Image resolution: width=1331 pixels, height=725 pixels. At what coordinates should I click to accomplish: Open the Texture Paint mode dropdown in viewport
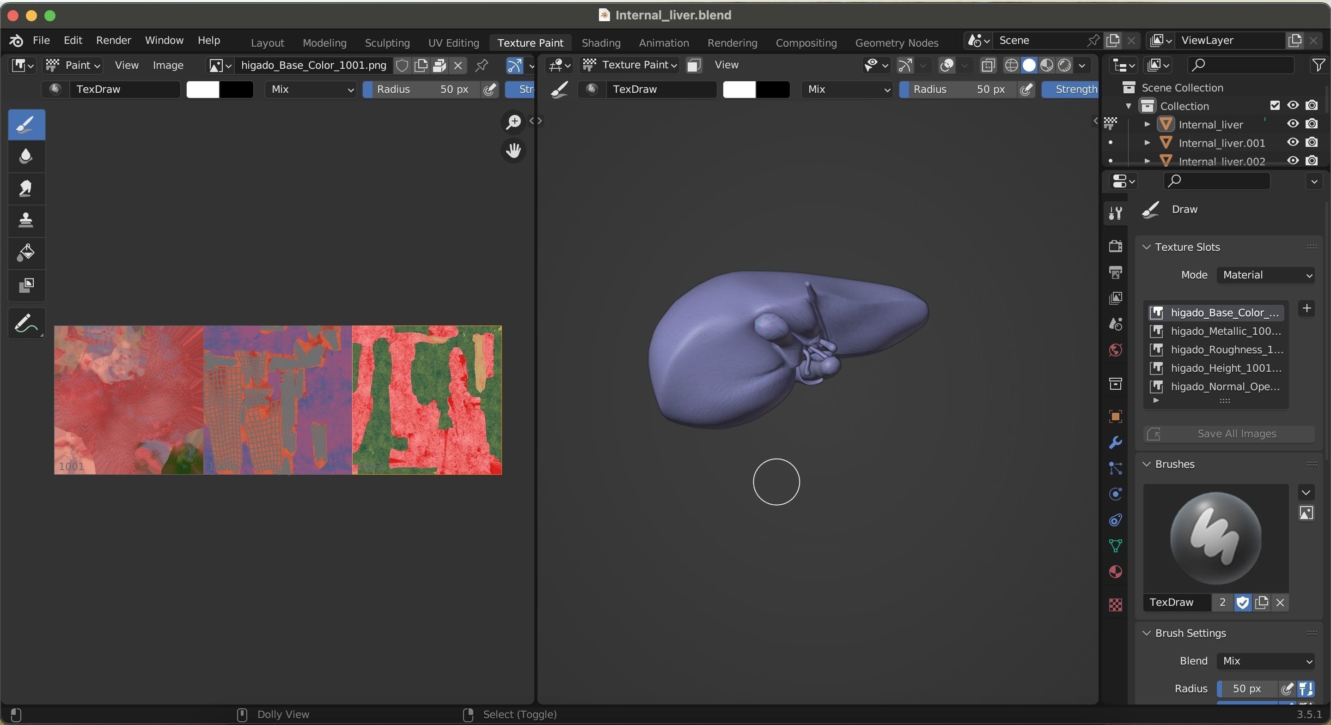click(x=629, y=65)
